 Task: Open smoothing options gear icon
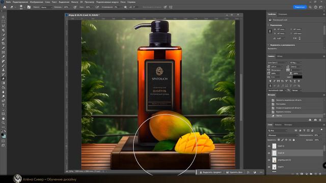pyautogui.click(x=125, y=7)
